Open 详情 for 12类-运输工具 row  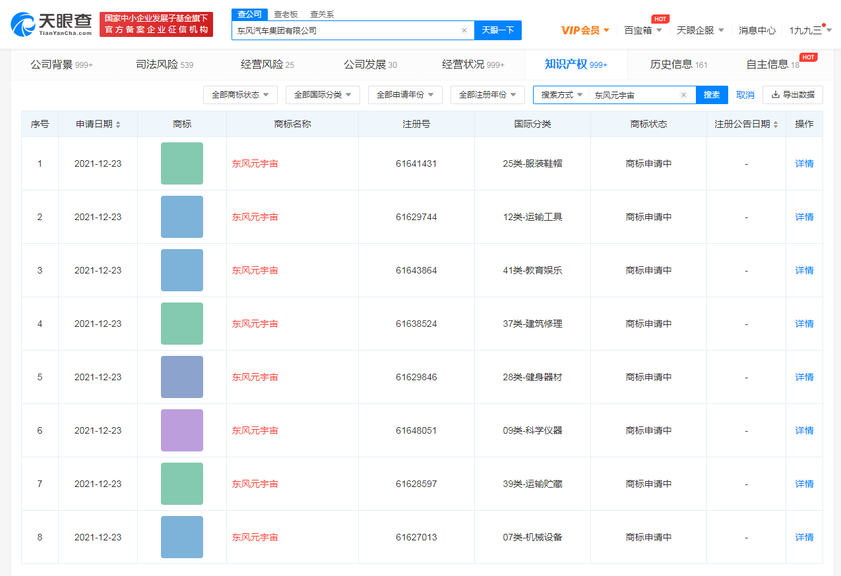point(804,217)
